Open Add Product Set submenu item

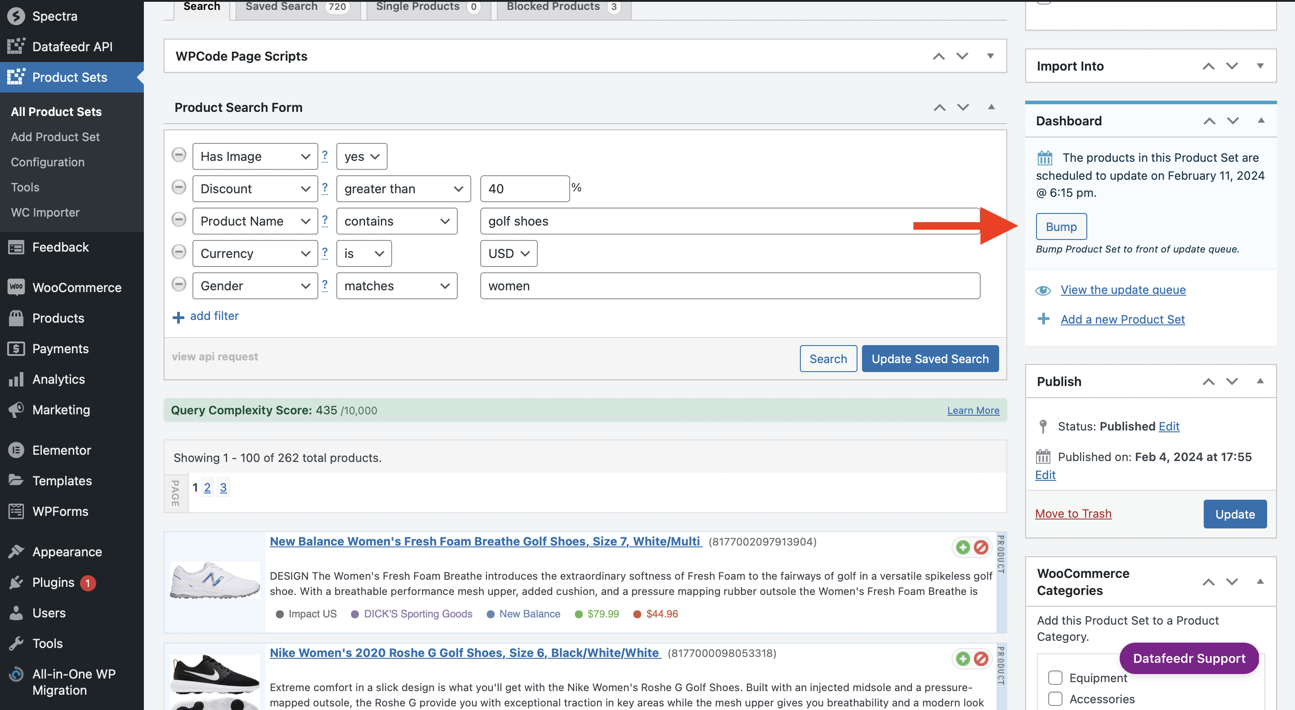[55, 137]
